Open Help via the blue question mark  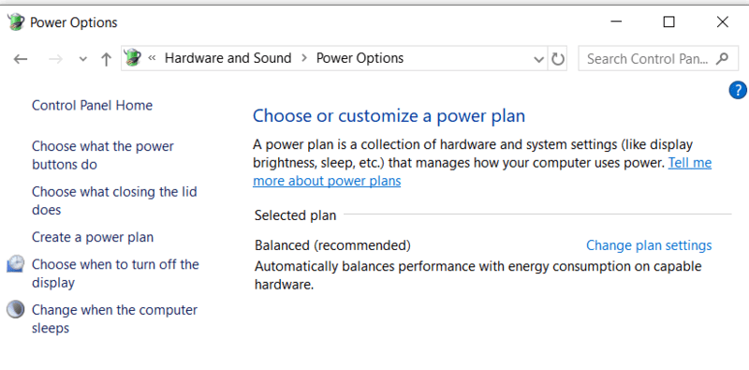point(738,90)
